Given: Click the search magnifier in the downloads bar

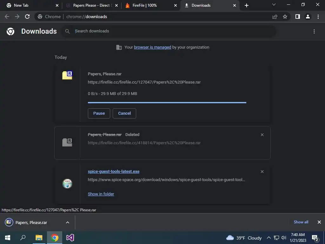Looking at the screenshot, I should [x=67, y=31].
